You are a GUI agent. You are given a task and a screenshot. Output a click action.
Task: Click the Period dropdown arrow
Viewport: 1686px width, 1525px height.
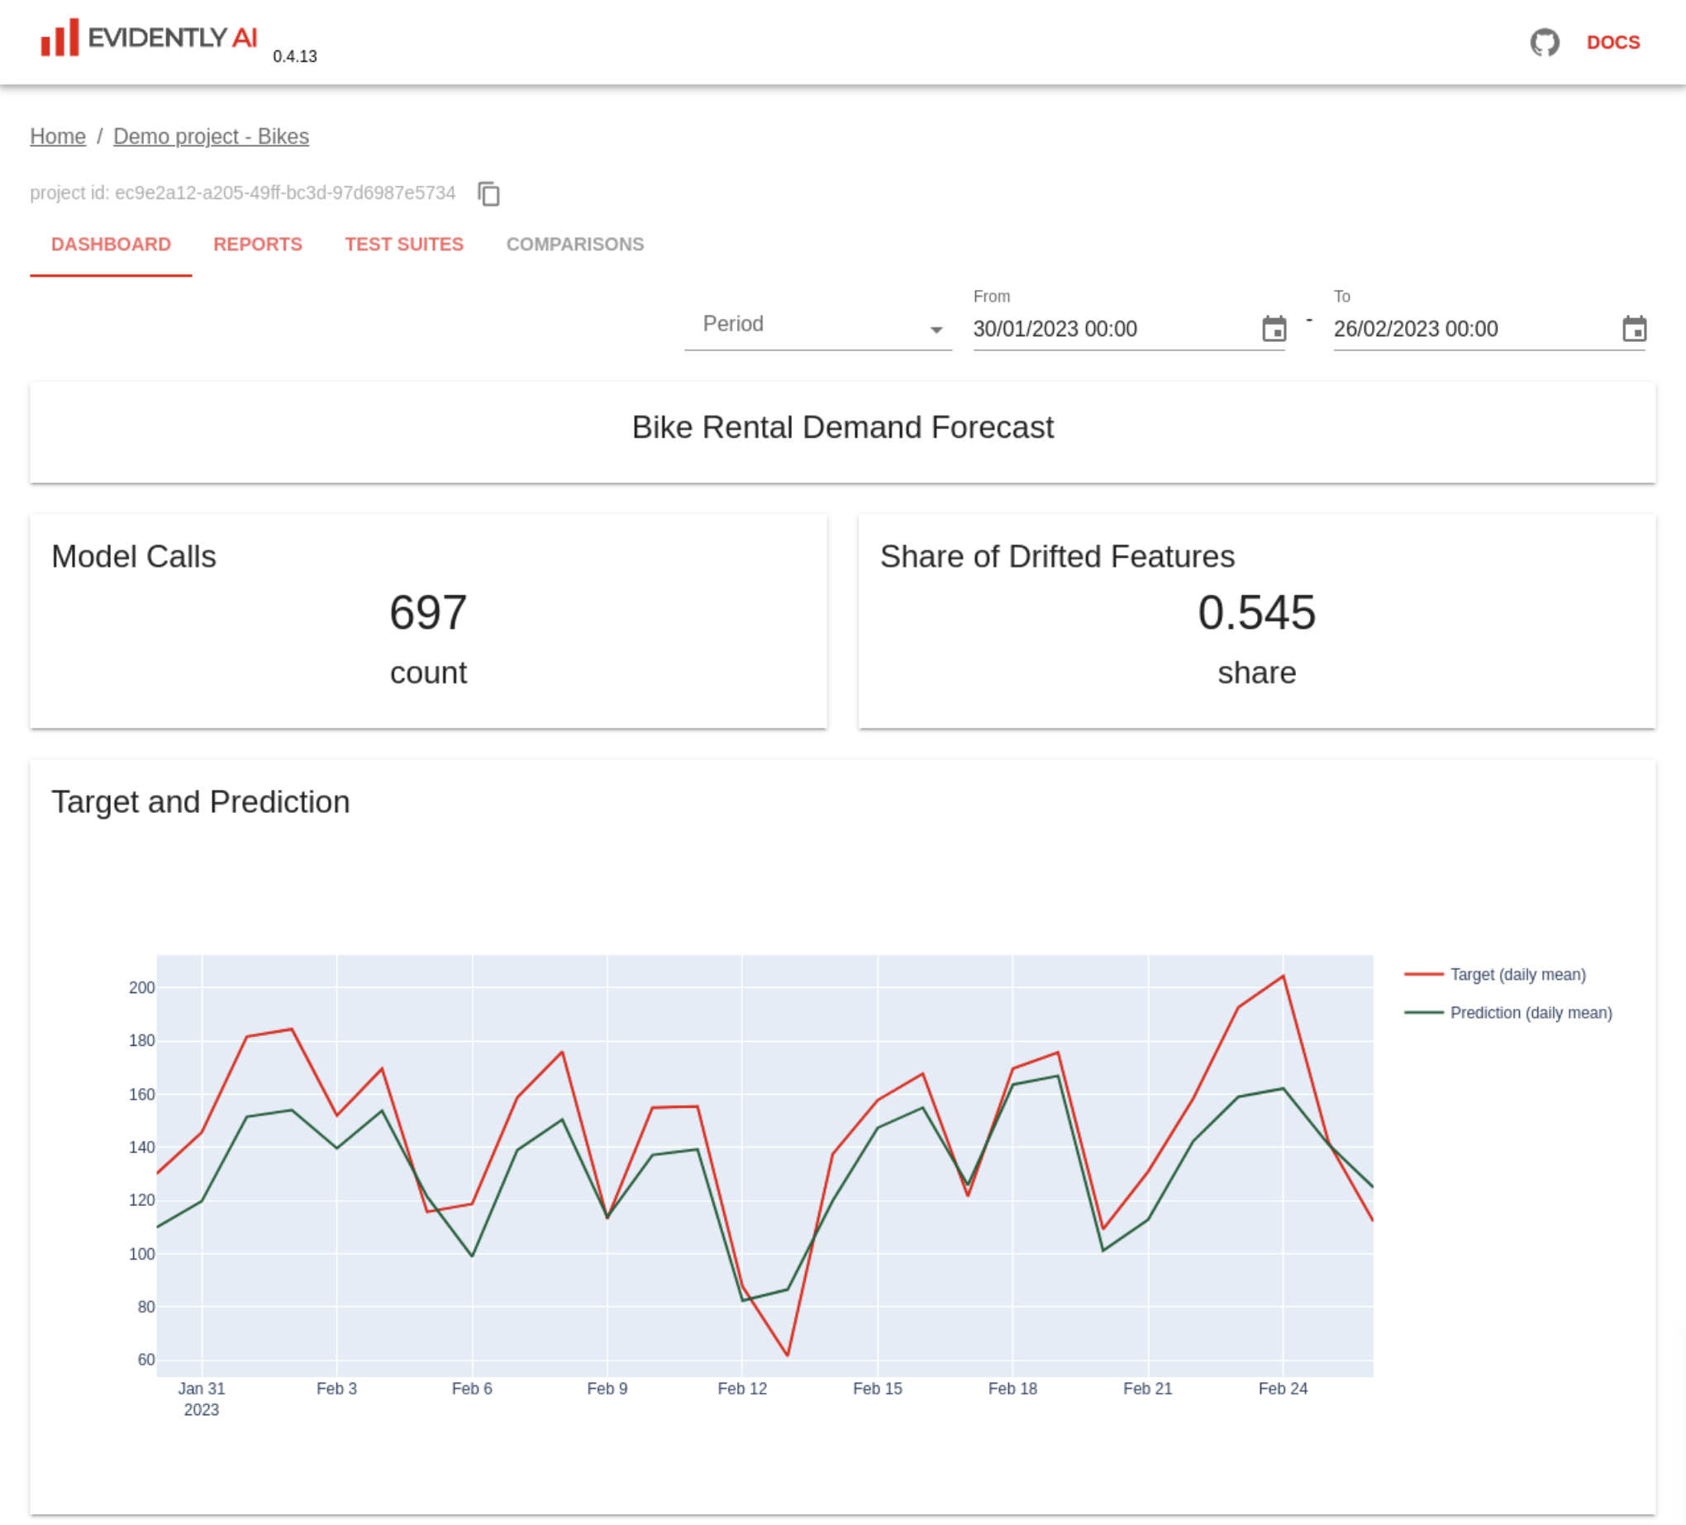coord(936,330)
